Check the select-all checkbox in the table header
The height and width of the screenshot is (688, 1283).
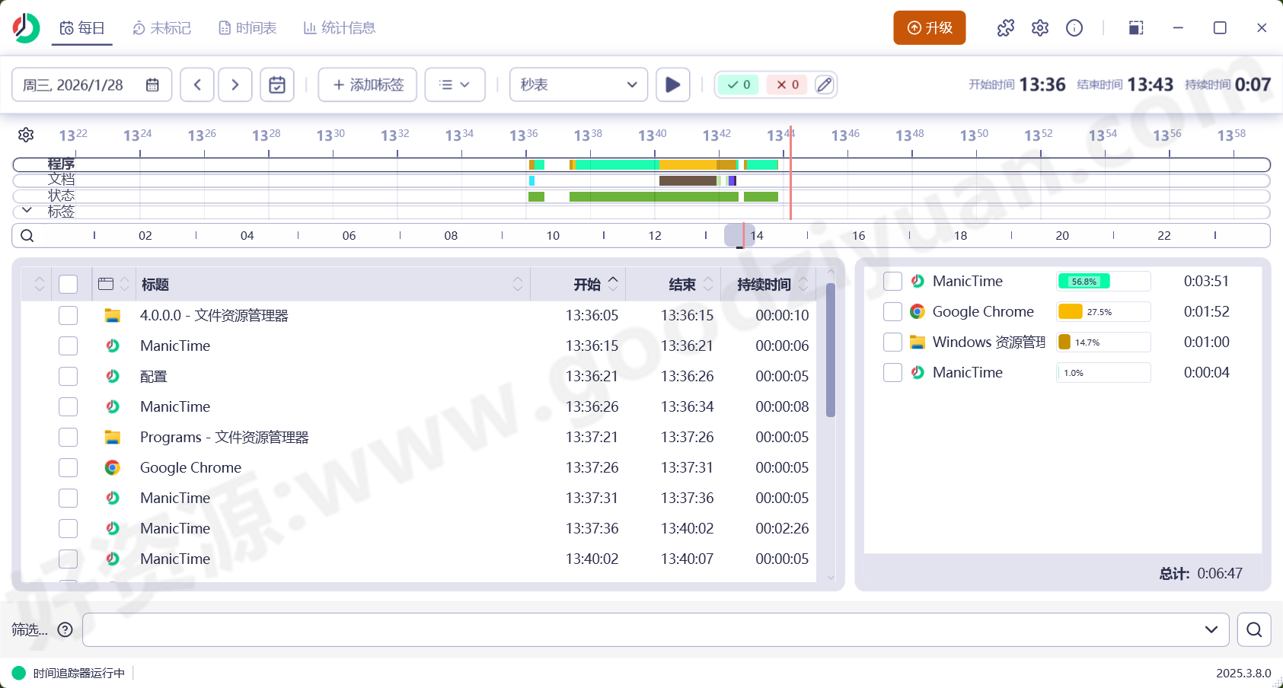pyautogui.click(x=68, y=283)
